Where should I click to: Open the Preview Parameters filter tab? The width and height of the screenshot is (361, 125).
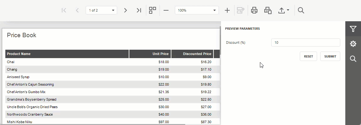tap(353, 29)
